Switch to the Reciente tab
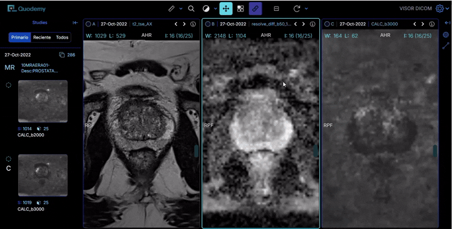452x229 pixels. coord(42,37)
